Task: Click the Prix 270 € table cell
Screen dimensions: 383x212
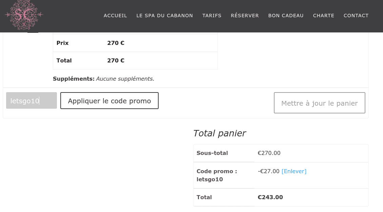Action: click(116, 43)
